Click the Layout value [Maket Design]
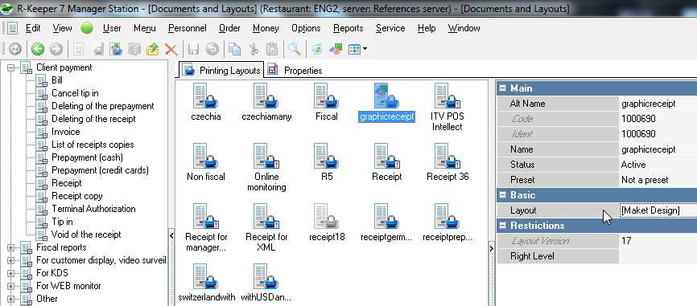The image size is (697, 306). click(x=650, y=210)
